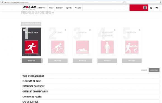
Task: Click Modifier under Autre sport d'extérieur
Action: point(107,61)
